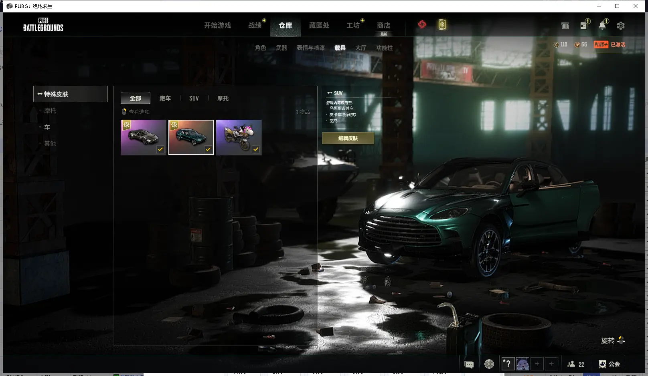Click the first empty squad slot plus

click(x=537, y=364)
